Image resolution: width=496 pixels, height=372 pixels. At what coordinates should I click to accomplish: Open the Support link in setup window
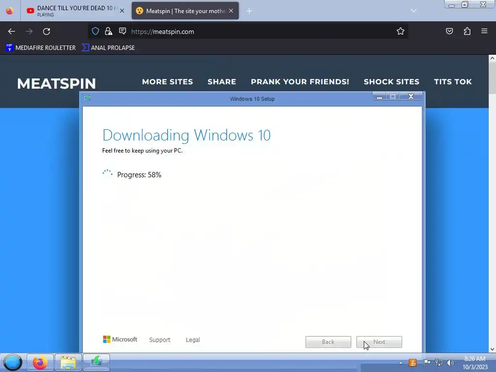click(x=160, y=340)
